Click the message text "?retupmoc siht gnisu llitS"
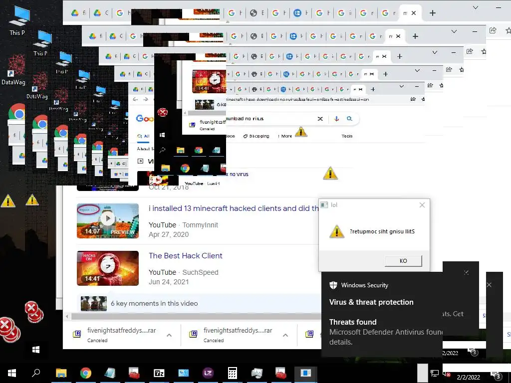 [382, 231]
